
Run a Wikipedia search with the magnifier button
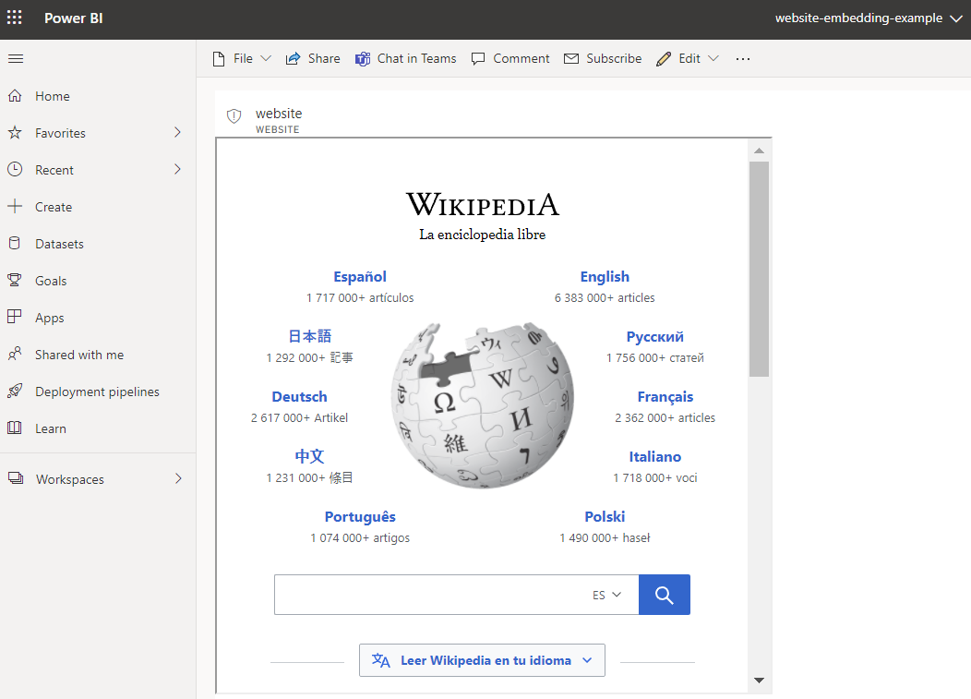(664, 594)
